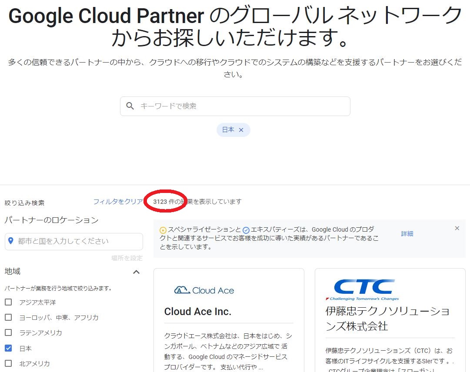Focus the キーワードで検索 search field
Image resolution: width=470 pixels, height=372 pixels.
pyautogui.click(x=235, y=106)
